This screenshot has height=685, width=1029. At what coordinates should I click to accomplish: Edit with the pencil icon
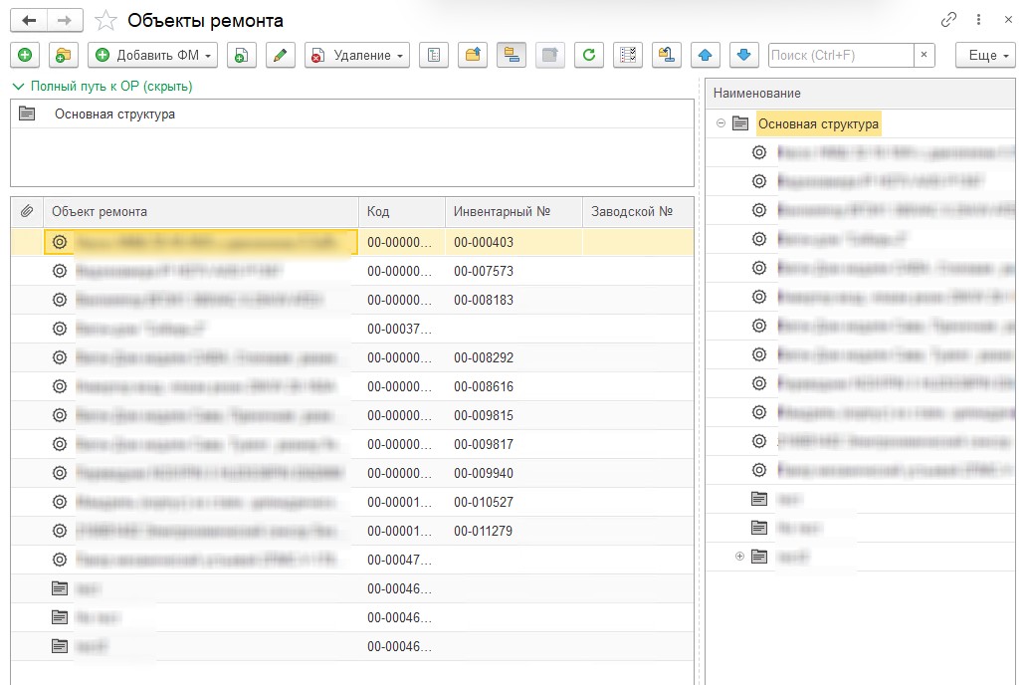coord(281,55)
